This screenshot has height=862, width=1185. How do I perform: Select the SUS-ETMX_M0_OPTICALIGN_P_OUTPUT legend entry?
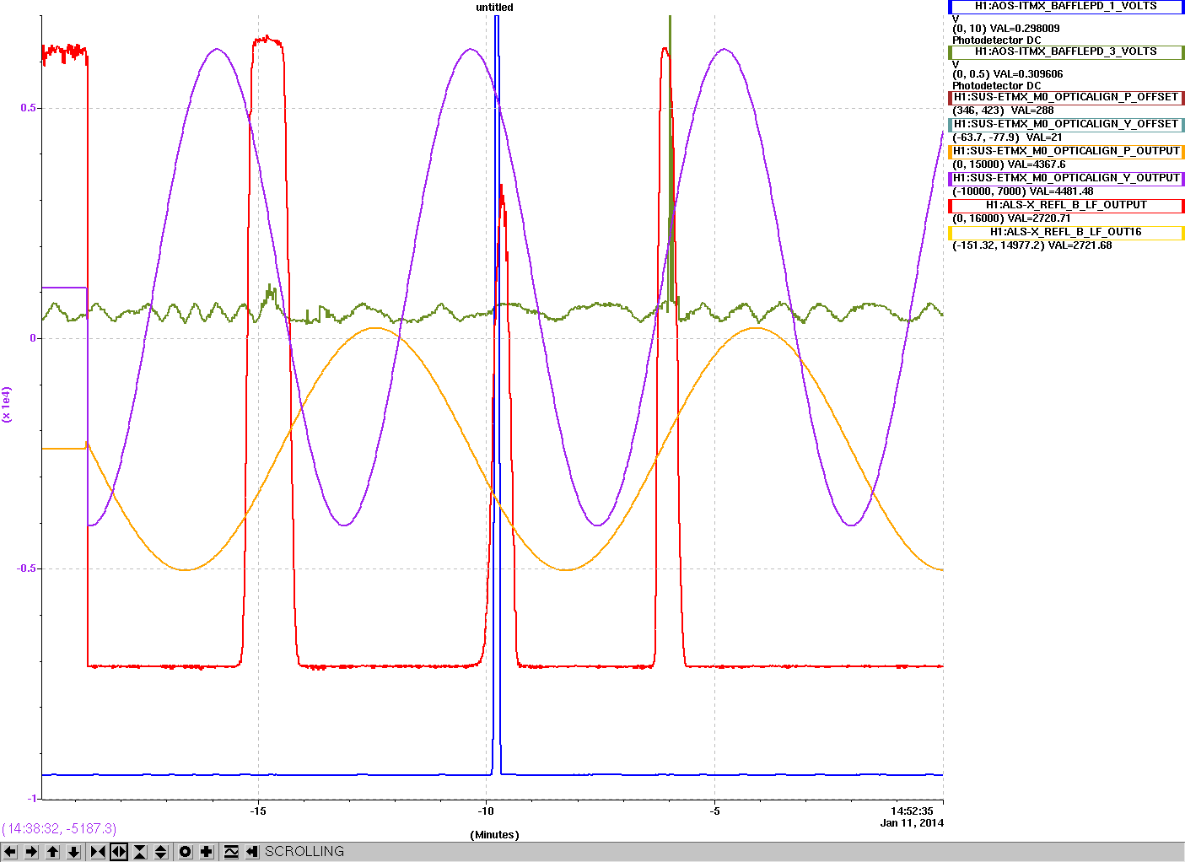point(1066,151)
